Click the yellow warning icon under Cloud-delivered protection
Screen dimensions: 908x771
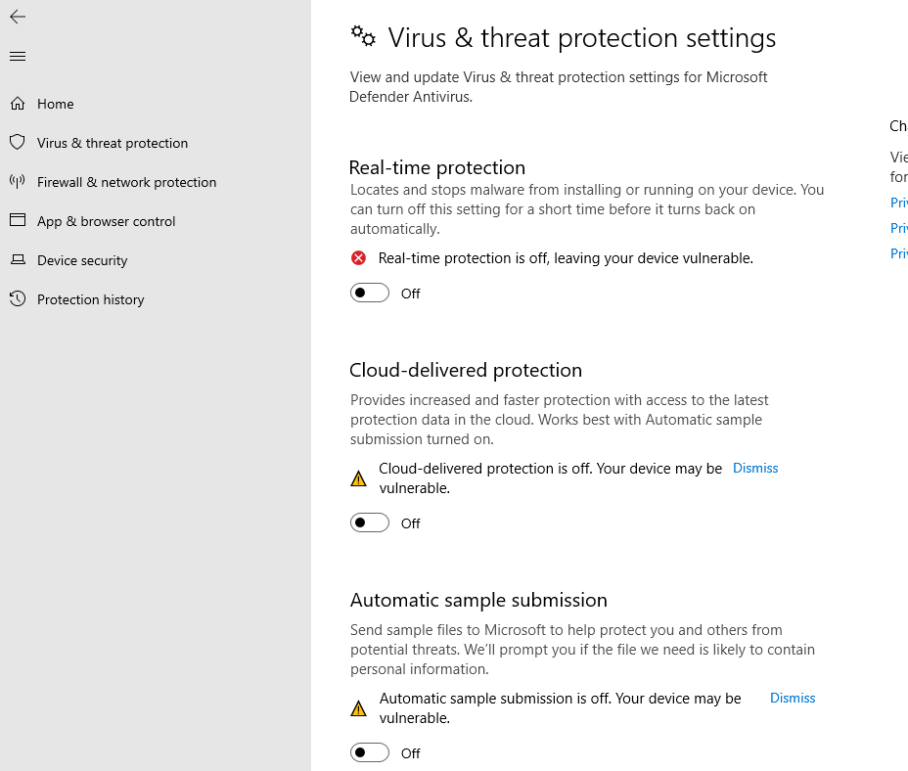click(x=358, y=478)
